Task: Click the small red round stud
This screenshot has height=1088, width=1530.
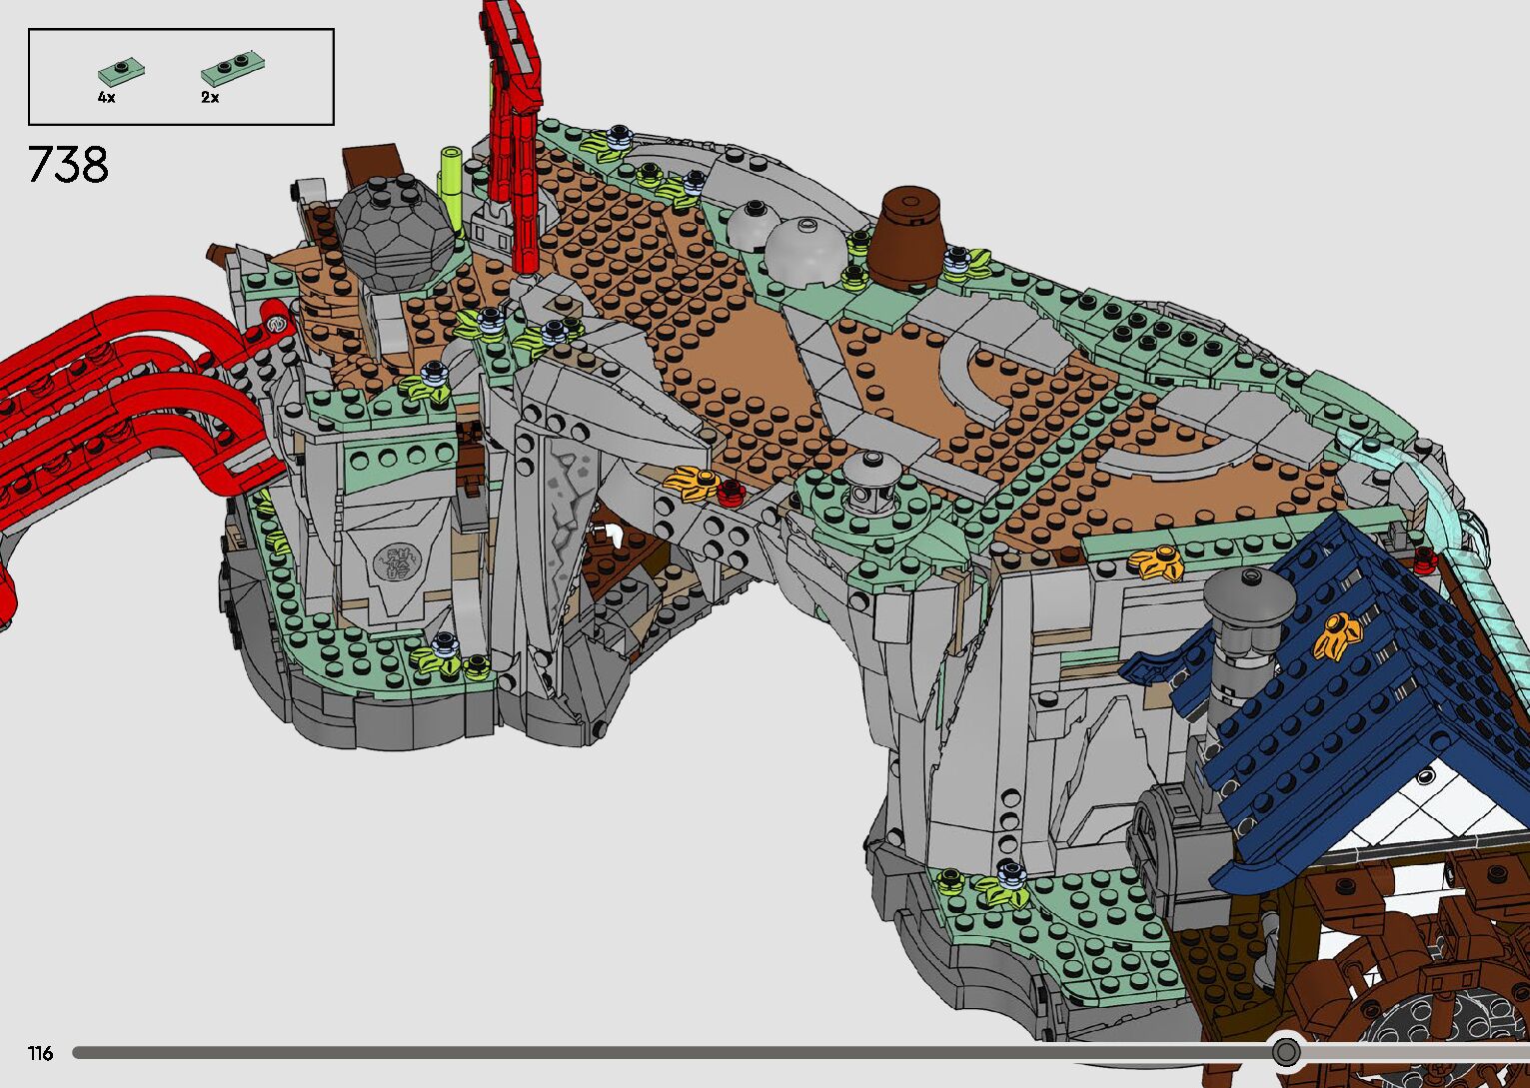Action: (730, 492)
